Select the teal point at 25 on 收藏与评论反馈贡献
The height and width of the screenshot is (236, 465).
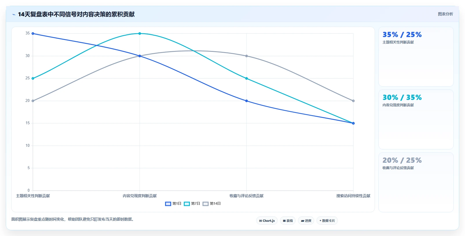pos(246,78)
